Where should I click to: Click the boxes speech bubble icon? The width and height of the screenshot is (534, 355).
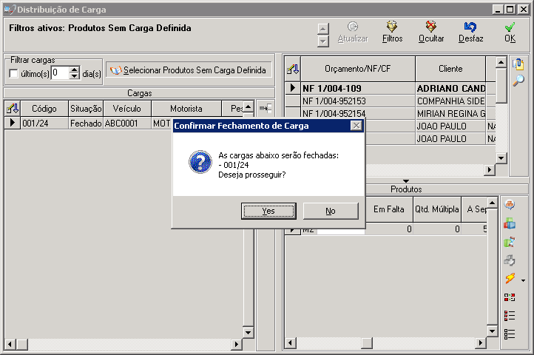click(510, 205)
